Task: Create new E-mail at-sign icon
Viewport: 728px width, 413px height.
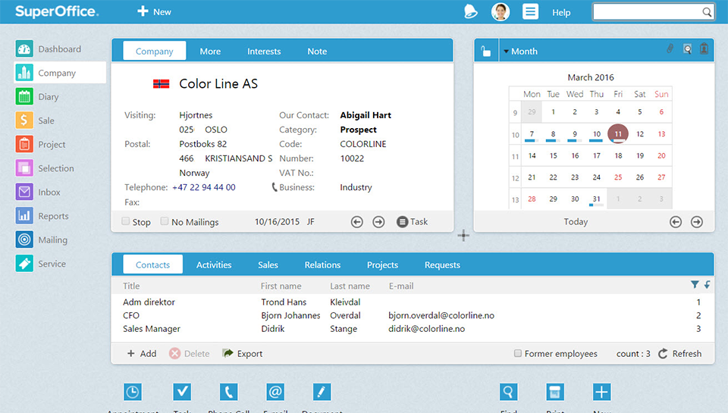Action: (275, 392)
